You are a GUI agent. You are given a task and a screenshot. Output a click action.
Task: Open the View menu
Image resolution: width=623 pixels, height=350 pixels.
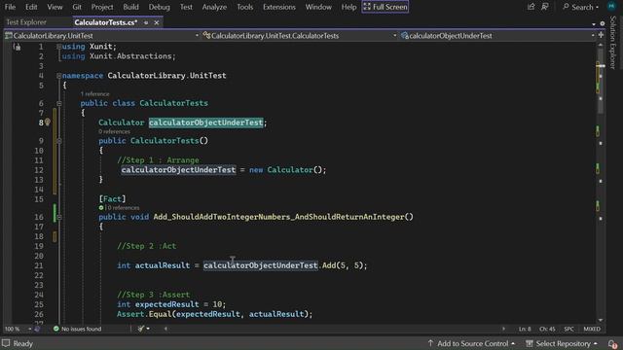click(x=55, y=7)
